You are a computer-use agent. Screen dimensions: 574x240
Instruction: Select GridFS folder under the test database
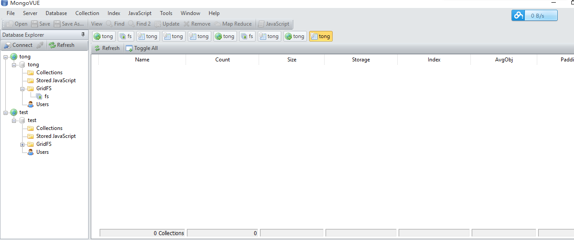(x=39, y=144)
